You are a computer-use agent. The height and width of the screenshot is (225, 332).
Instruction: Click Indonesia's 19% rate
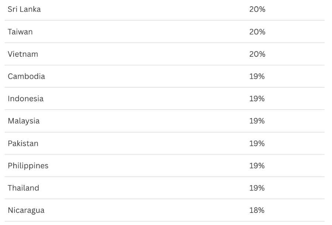click(x=257, y=99)
